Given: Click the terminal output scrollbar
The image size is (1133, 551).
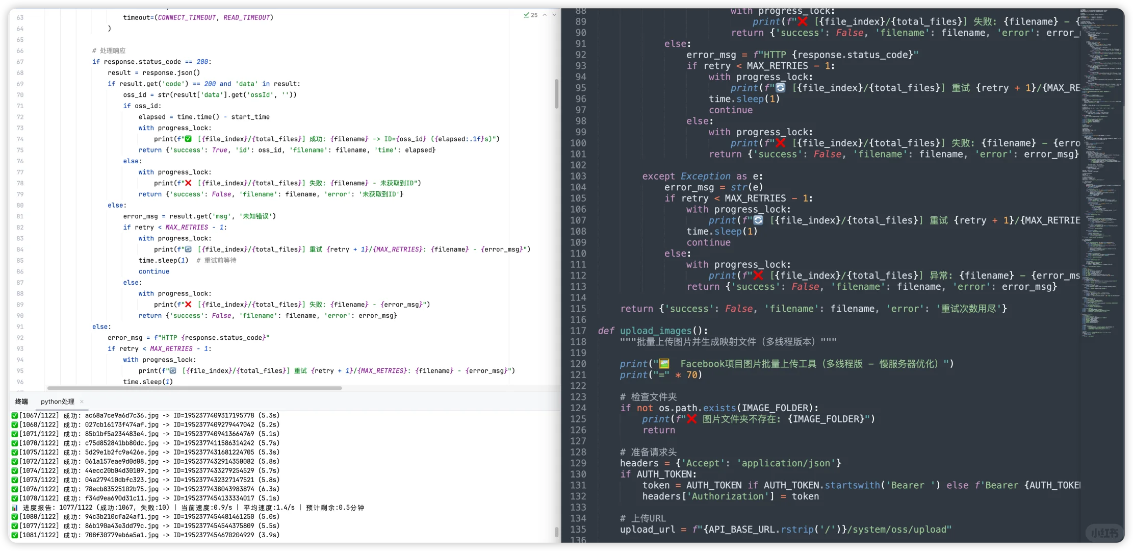Looking at the screenshot, I should 556,532.
